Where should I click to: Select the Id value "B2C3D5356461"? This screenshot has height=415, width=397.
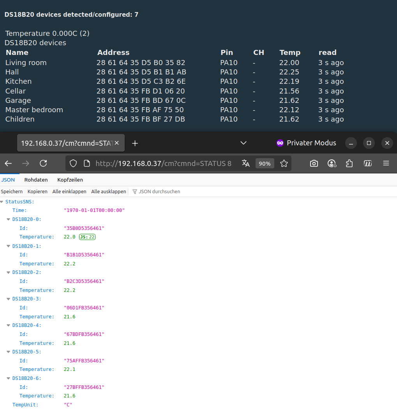[x=84, y=281]
